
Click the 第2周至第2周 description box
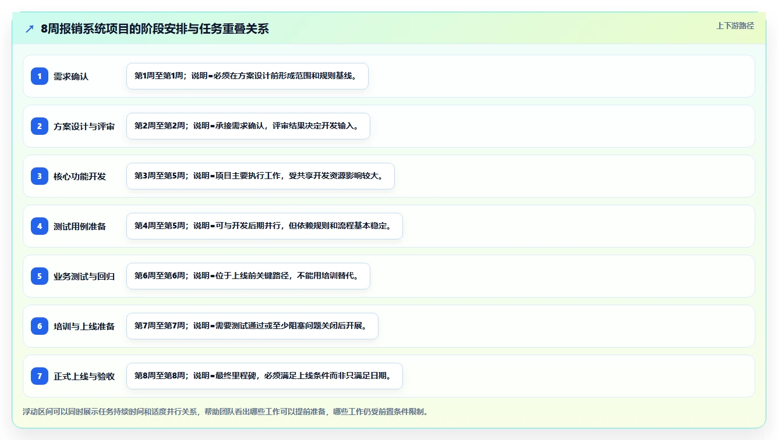248,126
